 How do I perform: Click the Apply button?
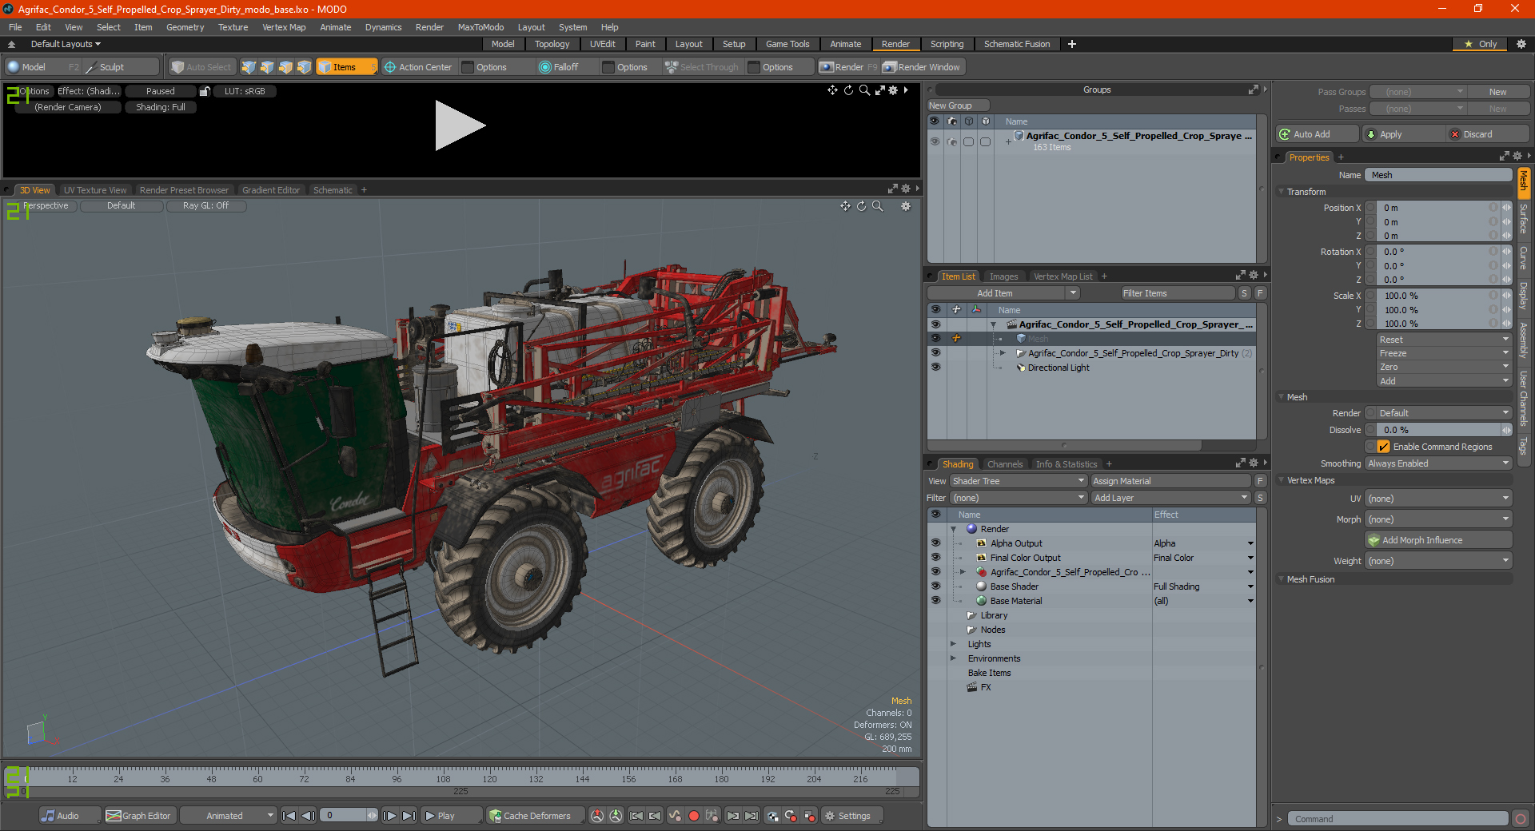(1404, 134)
